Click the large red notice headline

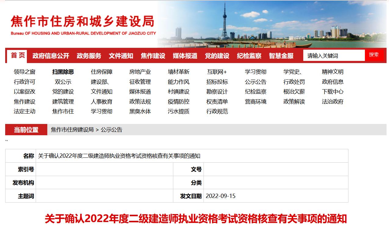click(196, 219)
